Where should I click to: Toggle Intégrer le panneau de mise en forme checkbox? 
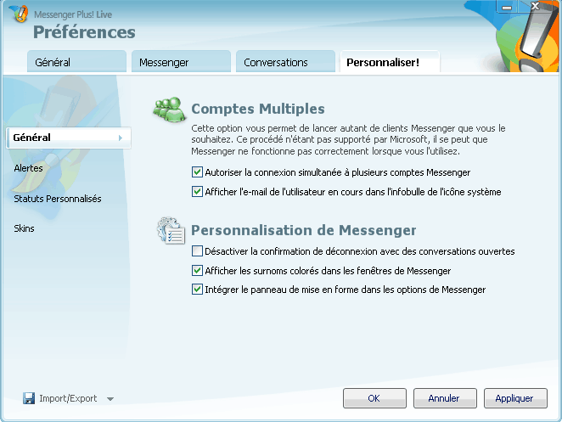pyautogui.click(x=197, y=290)
